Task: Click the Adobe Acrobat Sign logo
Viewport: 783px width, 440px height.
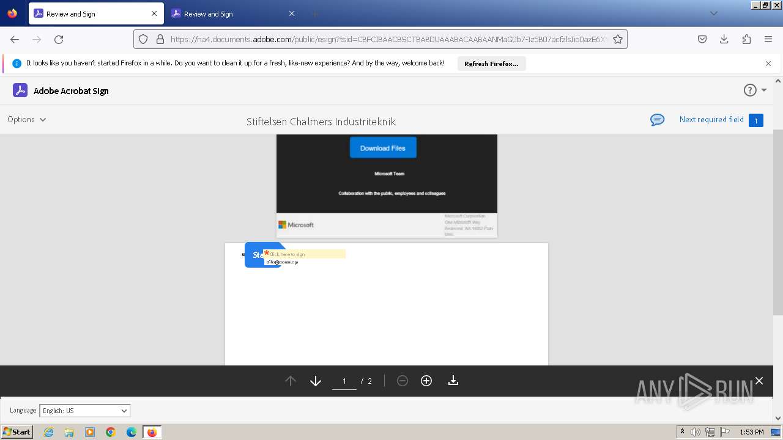Action: [20, 90]
